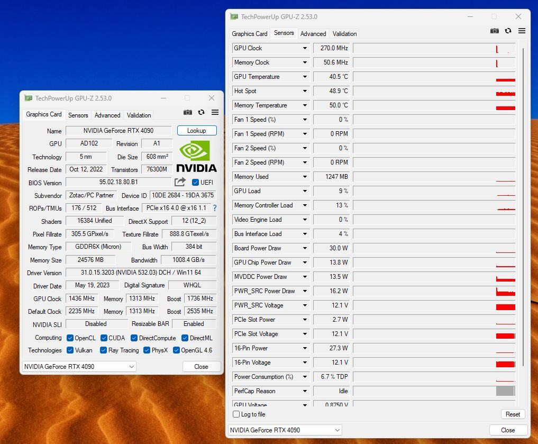Toggle the OpenGL 4.6 checkbox
Screen dimensions: 538x444
(176, 350)
